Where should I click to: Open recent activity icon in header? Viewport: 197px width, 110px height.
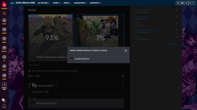coord(186,3)
